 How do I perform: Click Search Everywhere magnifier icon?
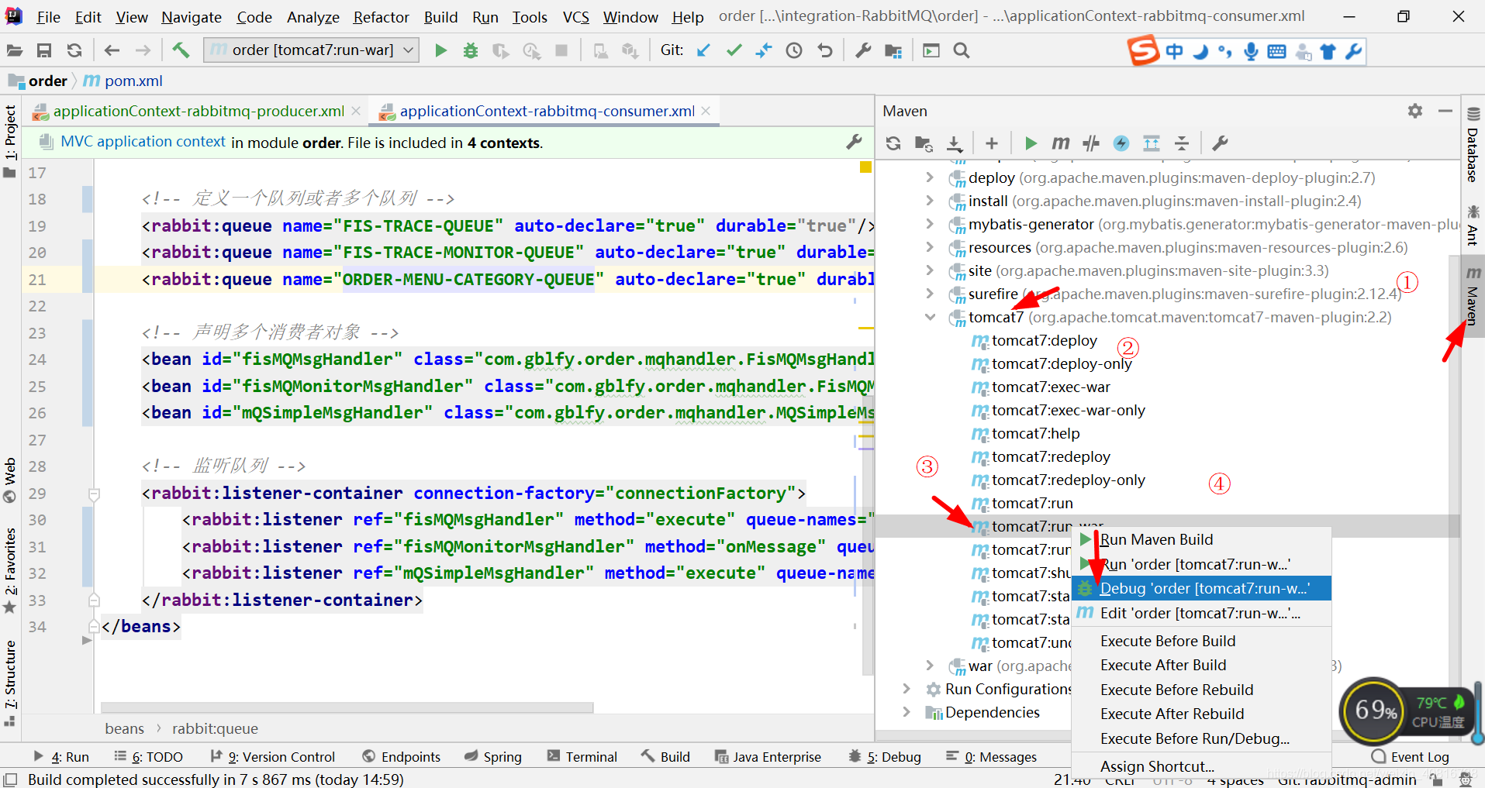tap(962, 50)
